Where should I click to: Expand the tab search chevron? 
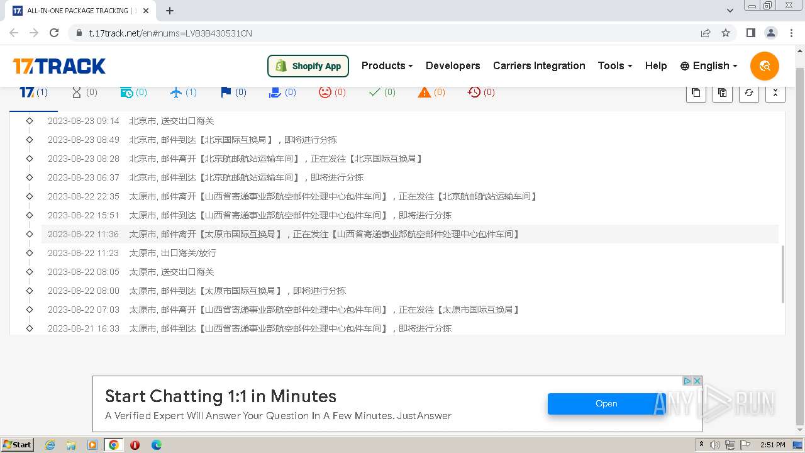point(730,11)
